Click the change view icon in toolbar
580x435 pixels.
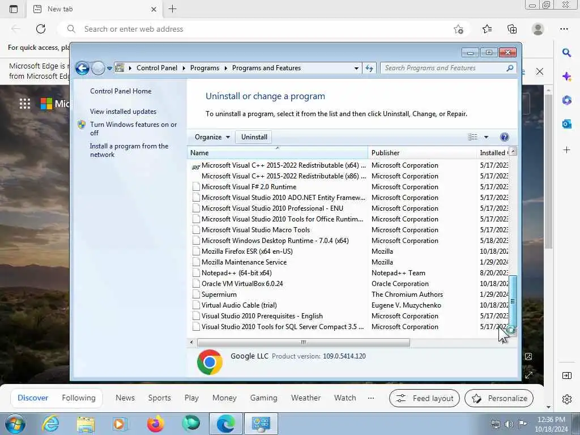coord(473,137)
